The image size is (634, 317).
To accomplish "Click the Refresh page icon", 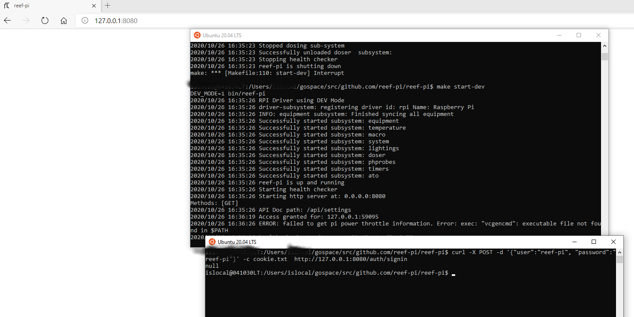I will pyautogui.click(x=45, y=20).
